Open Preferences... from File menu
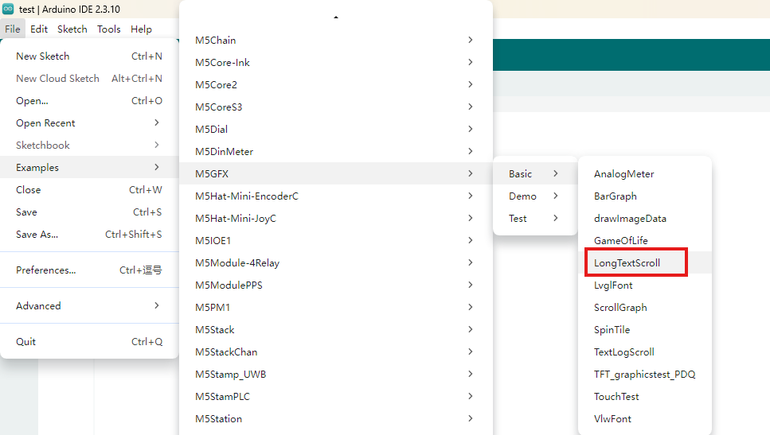 [89, 270]
